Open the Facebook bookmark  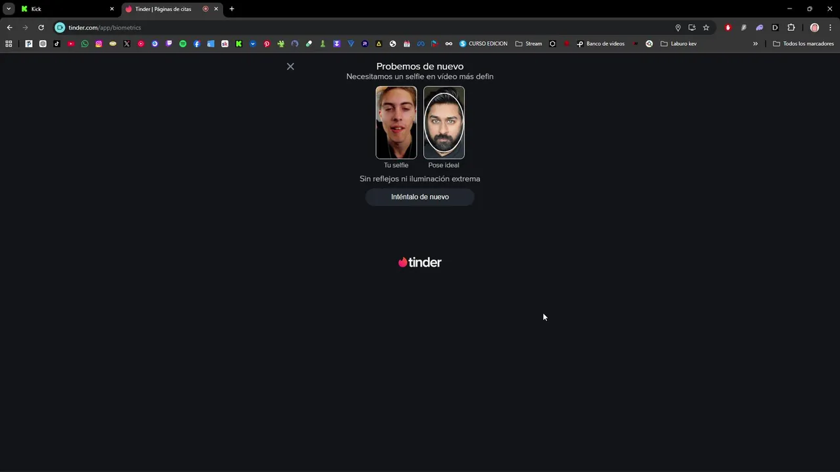point(197,44)
